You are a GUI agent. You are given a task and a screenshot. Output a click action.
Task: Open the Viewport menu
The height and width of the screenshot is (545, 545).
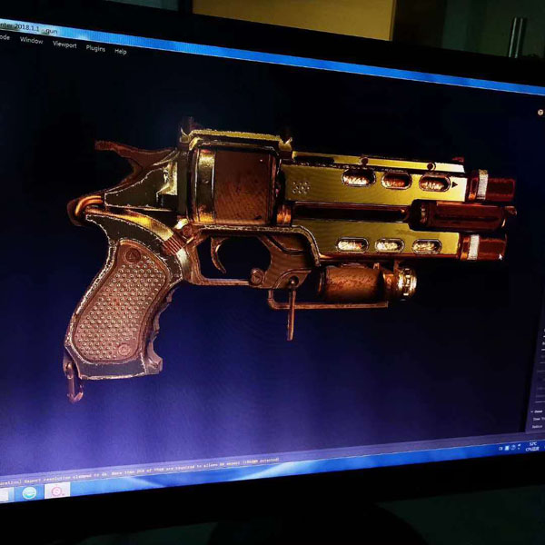coord(64,44)
